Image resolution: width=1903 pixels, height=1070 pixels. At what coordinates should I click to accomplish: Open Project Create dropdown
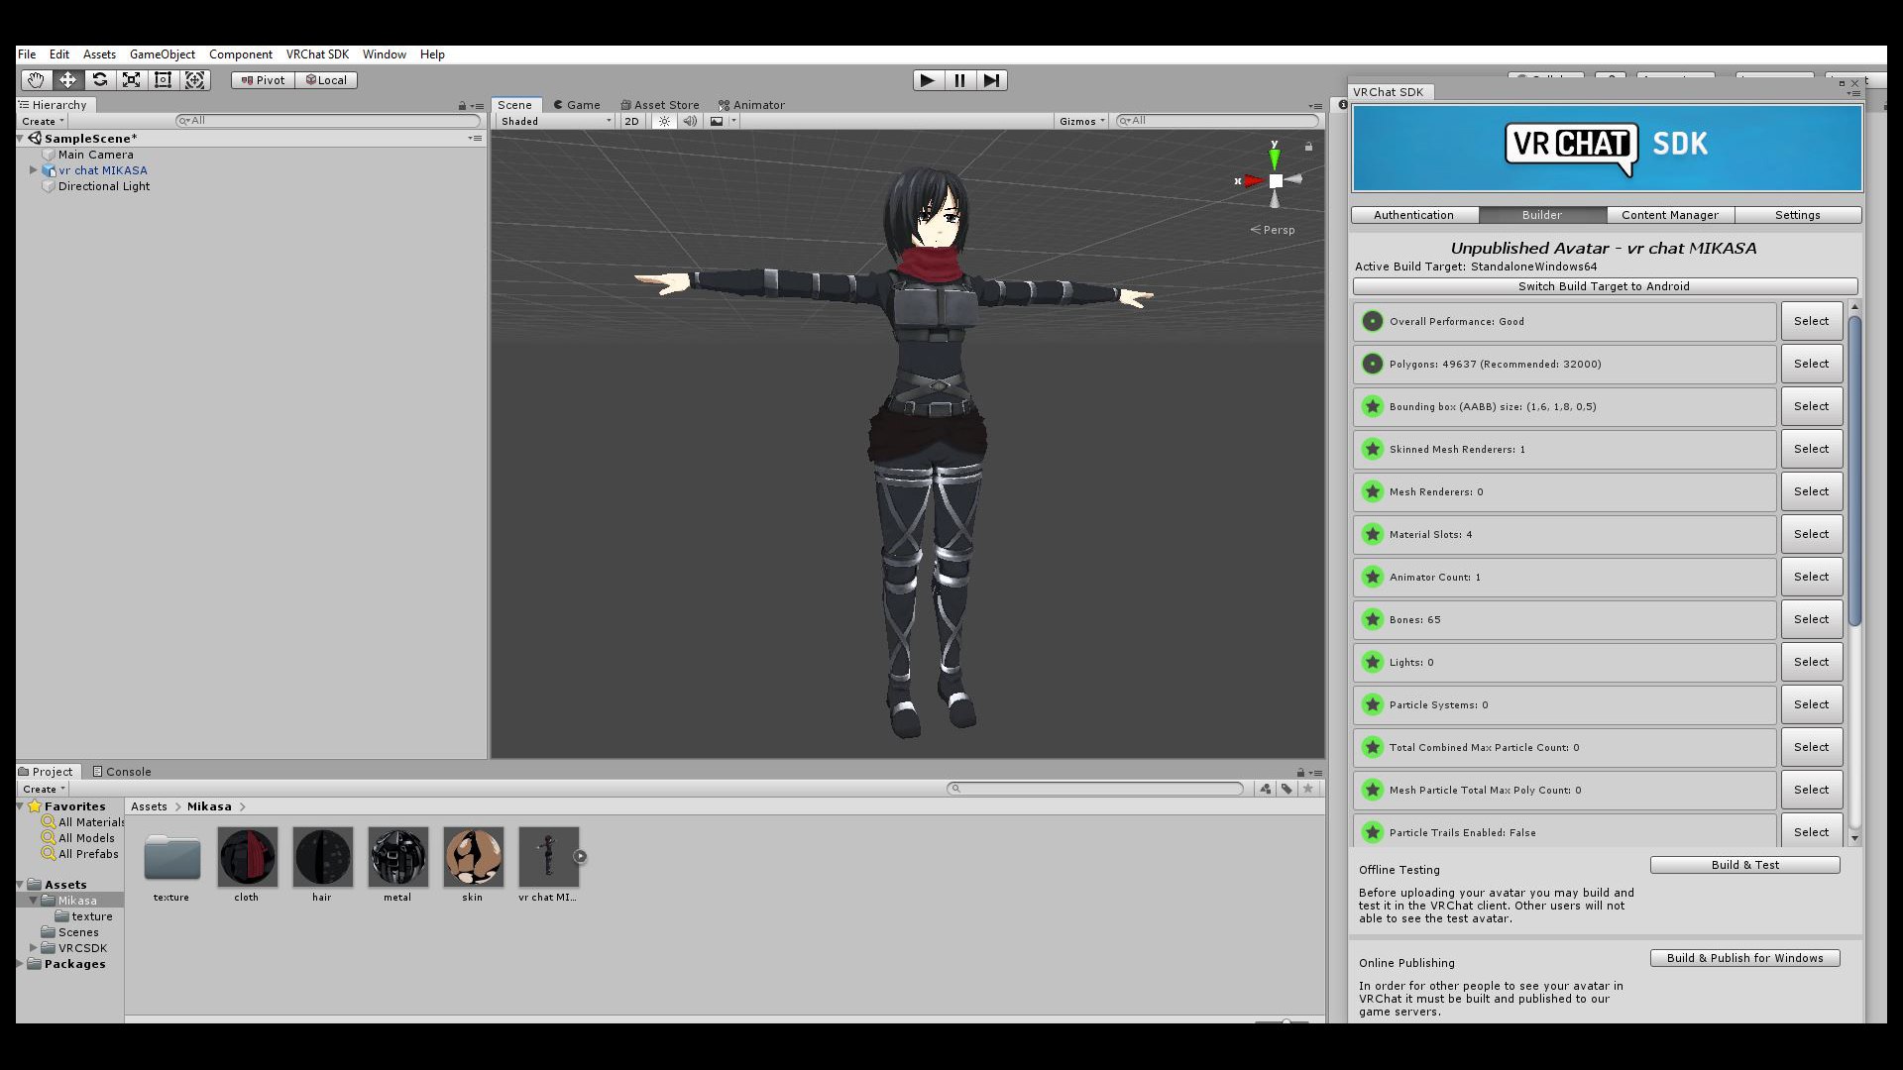click(44, 789)
